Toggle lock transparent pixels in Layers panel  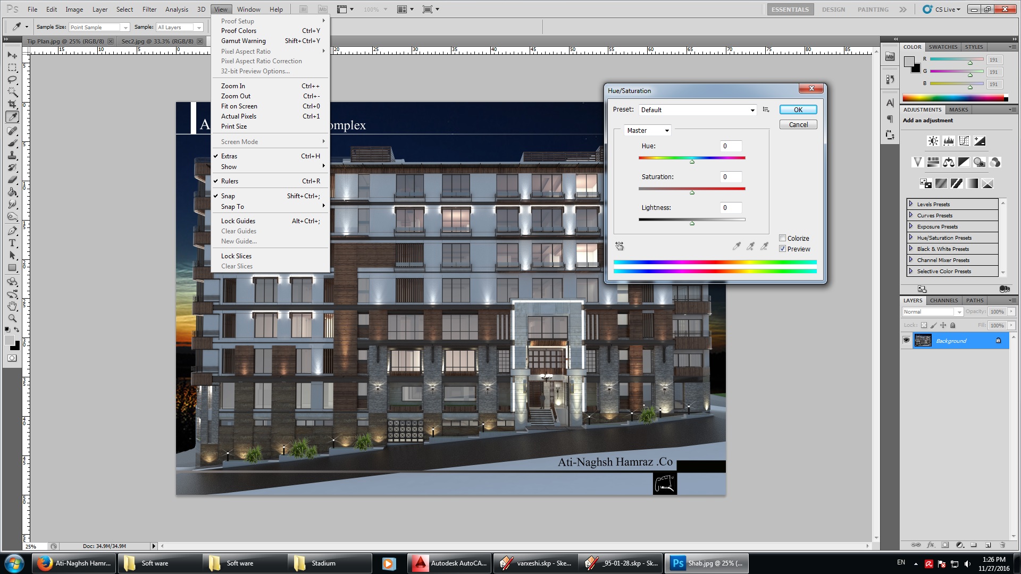pos(924,325)
